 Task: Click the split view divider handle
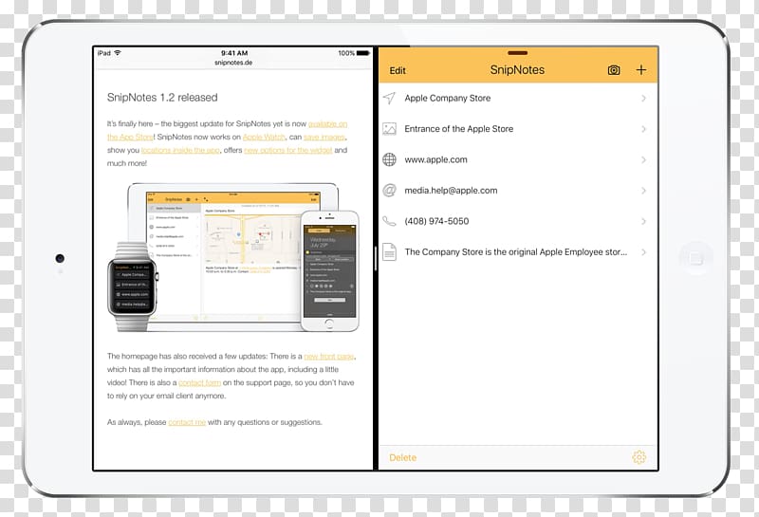376,258
